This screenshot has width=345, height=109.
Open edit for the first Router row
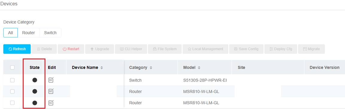pyautogui.click(x=51, y=91)
